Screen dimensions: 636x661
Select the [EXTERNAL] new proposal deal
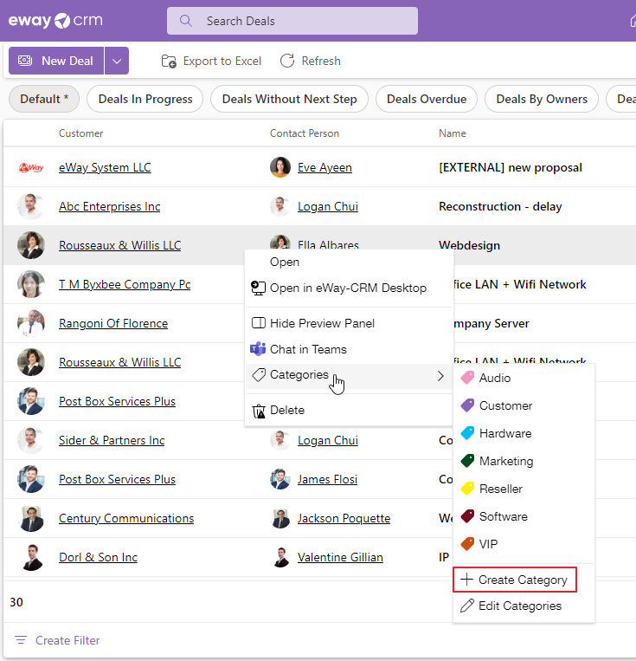click(511, 167)
